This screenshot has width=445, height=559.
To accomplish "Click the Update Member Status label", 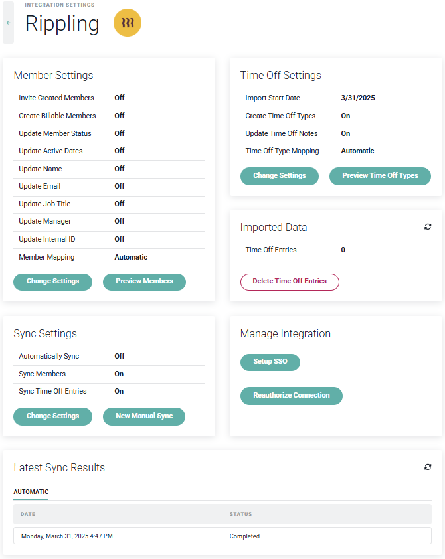I will coord(55,133).
